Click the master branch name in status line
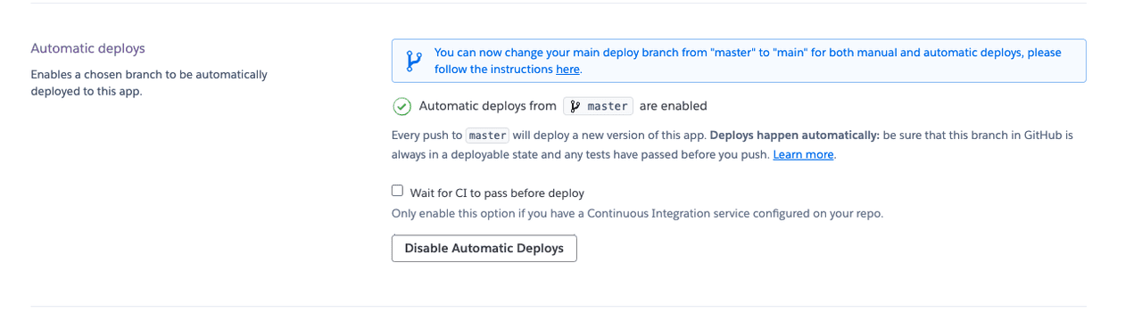1142x329 pixels. [607, 106]
